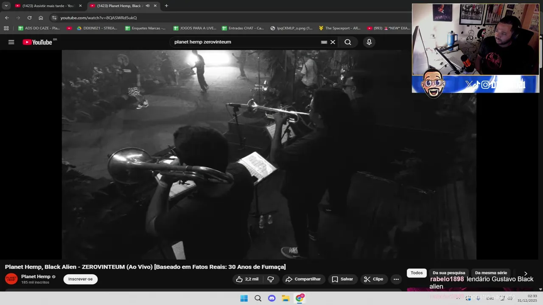Open the browser home page

tap(41, 18)
